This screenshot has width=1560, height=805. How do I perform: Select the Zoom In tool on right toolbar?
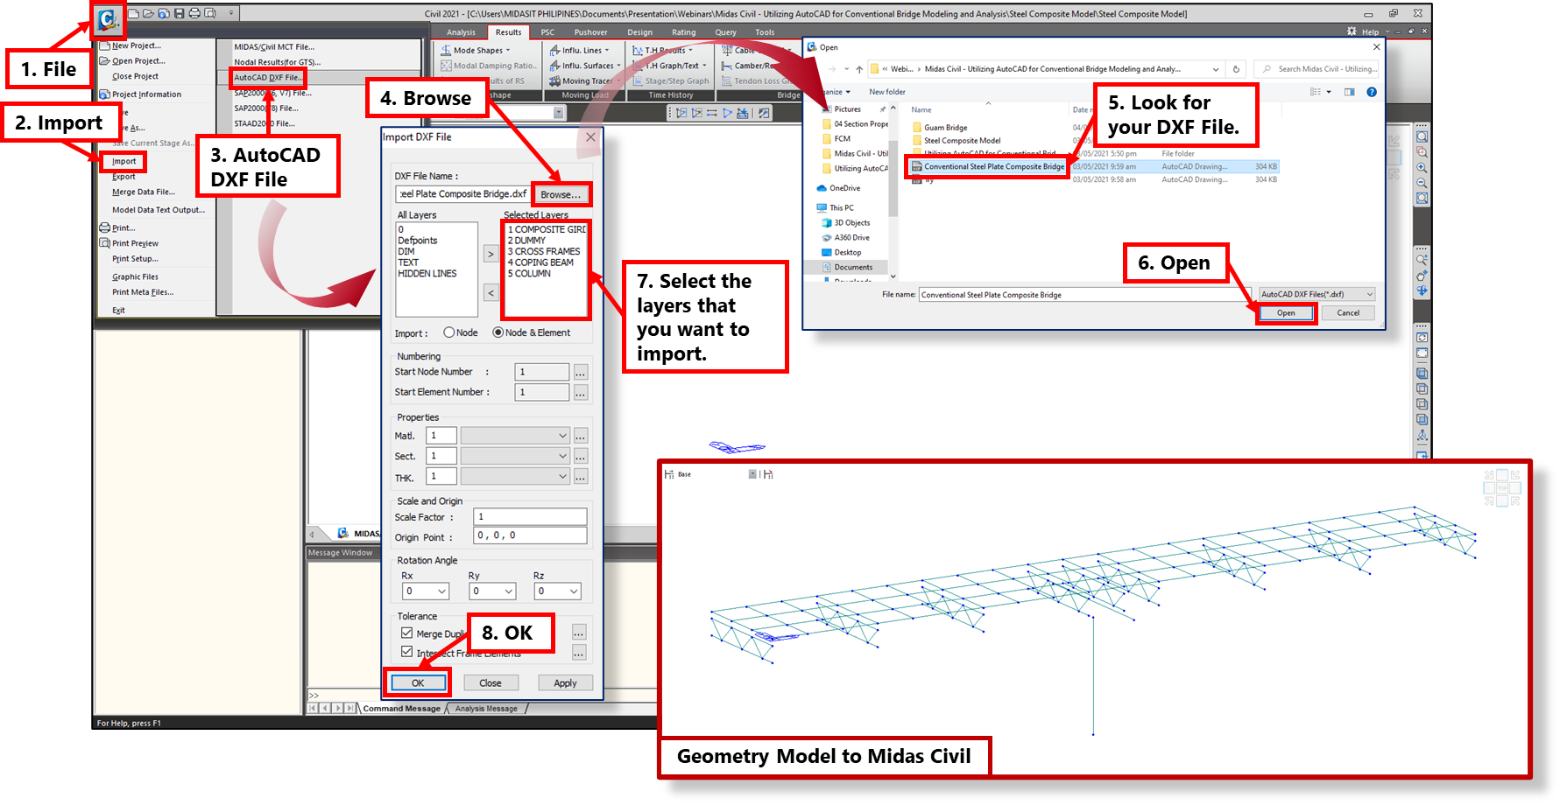pos(1422,166)
